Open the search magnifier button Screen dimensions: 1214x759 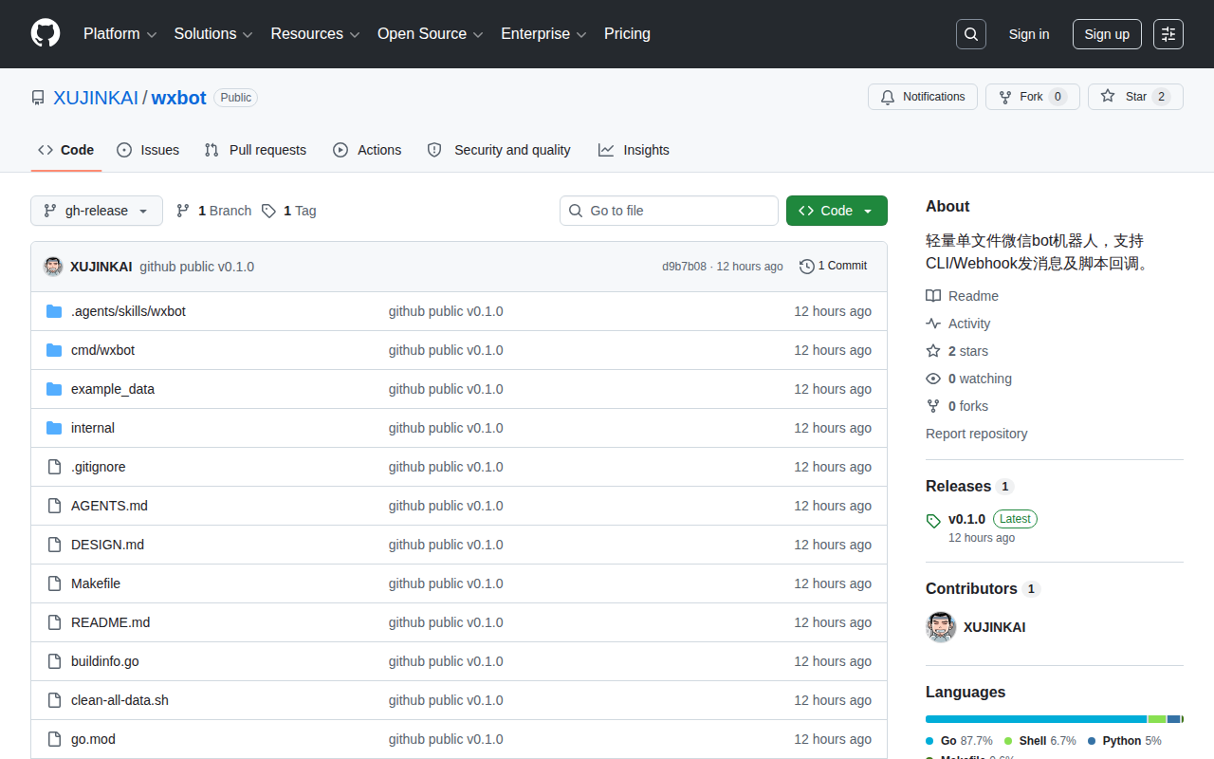coord(971,34)
